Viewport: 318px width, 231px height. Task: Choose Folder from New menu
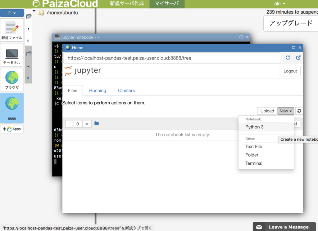(266, 155)
